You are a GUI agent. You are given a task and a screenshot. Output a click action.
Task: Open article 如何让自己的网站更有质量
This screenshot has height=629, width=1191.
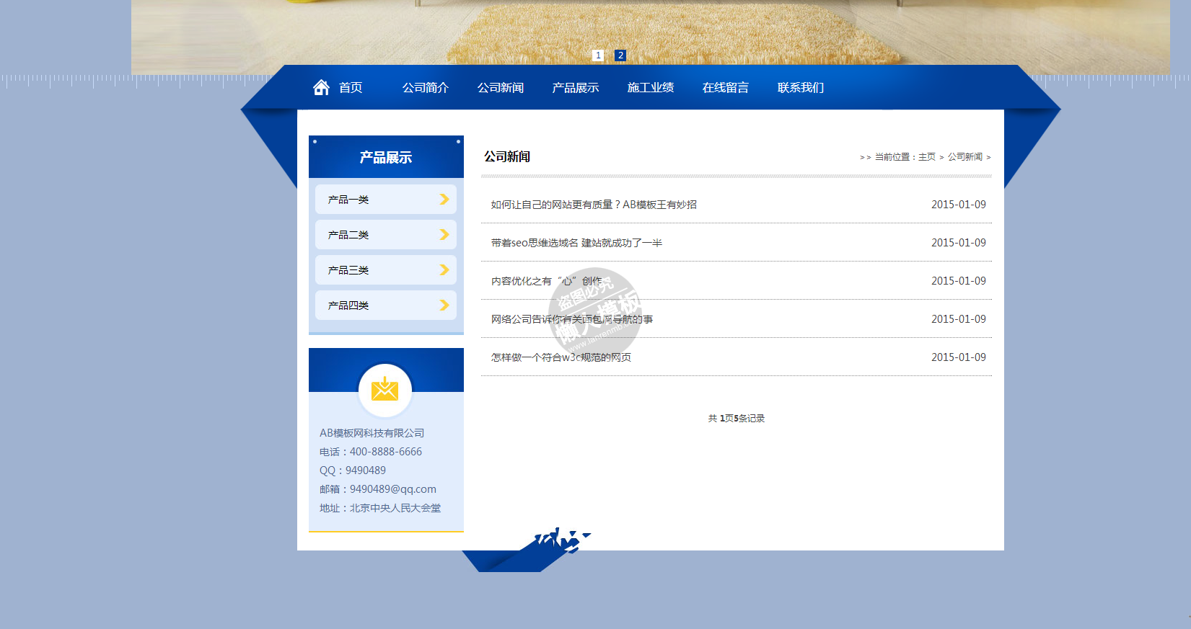(594, 205)
